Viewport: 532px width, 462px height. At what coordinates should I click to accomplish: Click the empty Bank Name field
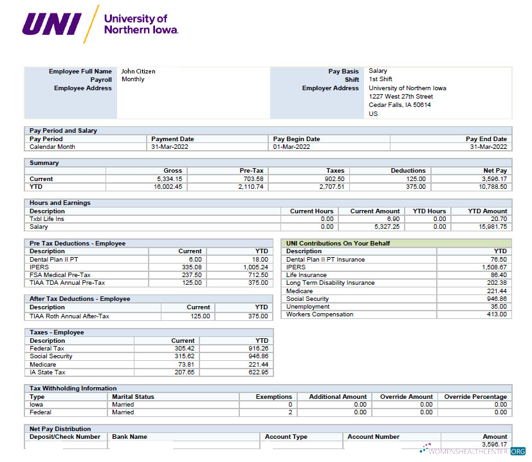click(x=180, y=444)
